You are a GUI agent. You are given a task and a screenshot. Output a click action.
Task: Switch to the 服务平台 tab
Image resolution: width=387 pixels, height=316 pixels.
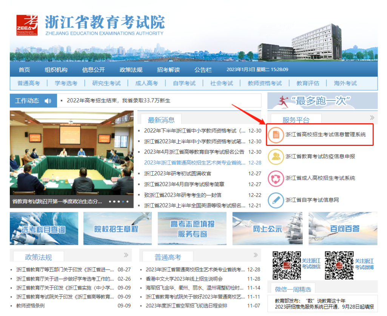(x=296, y=119)
